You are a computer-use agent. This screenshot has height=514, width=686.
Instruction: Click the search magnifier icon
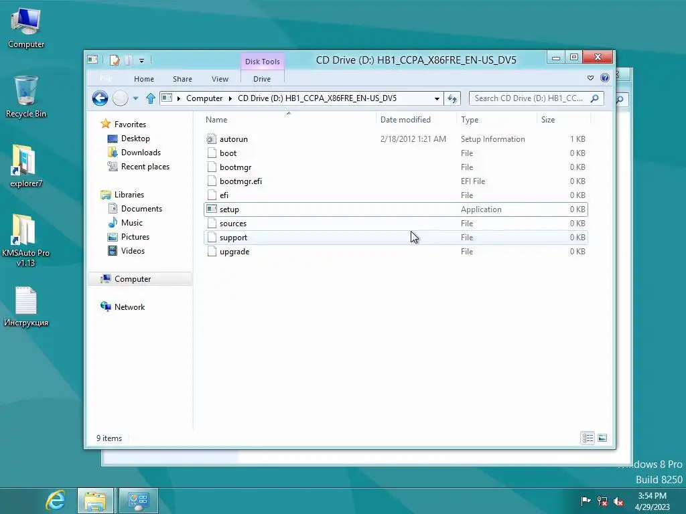pyautogui.click(x=595, y=98)
